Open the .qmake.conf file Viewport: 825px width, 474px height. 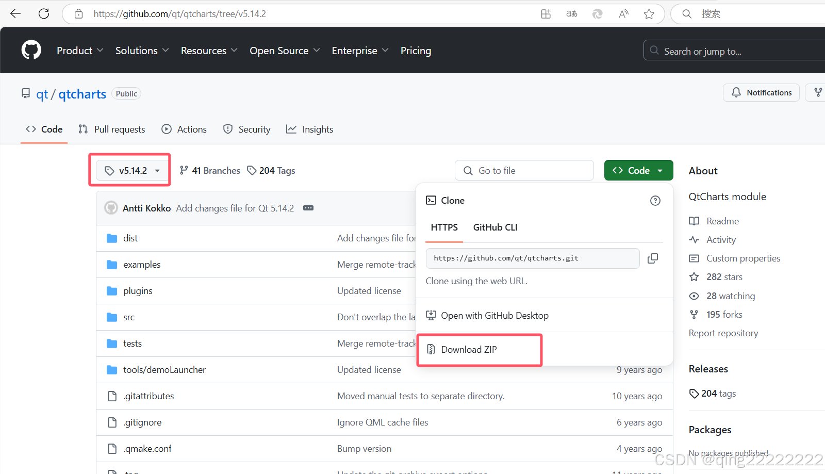tap(147, 449)
